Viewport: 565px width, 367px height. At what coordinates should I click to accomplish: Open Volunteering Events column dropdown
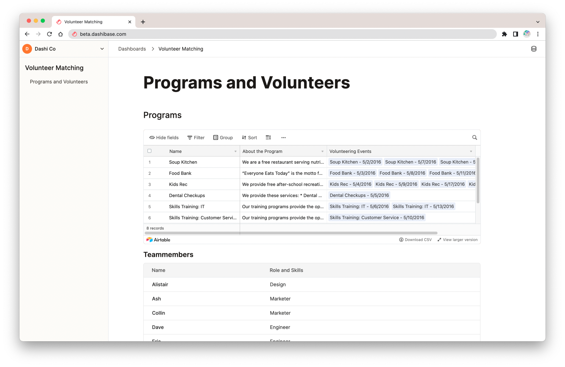(471, 152)
